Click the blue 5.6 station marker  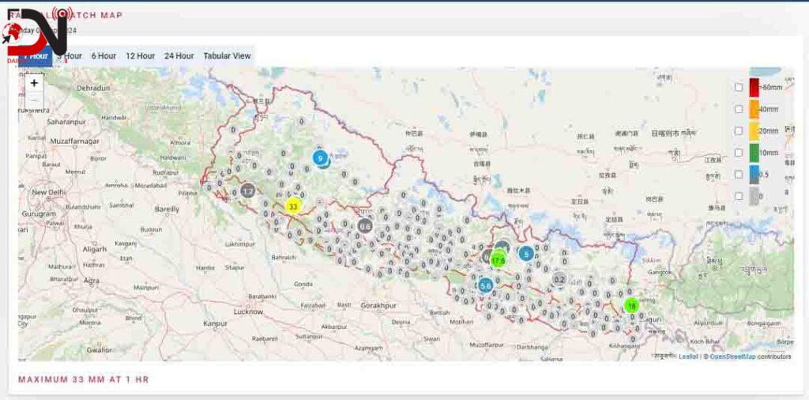485,285
